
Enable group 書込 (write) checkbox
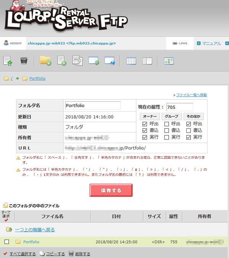166,130
